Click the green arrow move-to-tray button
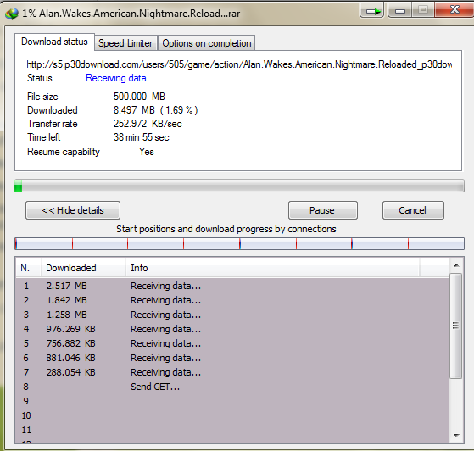 click(x=372, y=10)
